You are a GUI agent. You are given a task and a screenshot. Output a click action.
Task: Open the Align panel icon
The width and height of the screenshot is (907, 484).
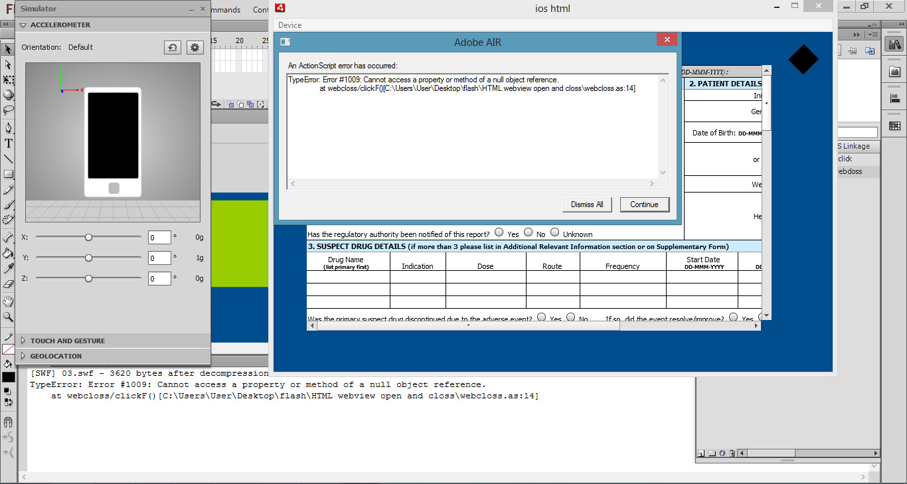pyautogui.click(x=894, y=99)
